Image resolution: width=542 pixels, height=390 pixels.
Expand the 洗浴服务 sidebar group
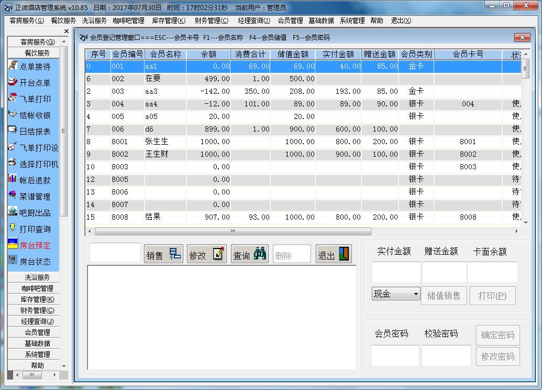coord(34,277)
